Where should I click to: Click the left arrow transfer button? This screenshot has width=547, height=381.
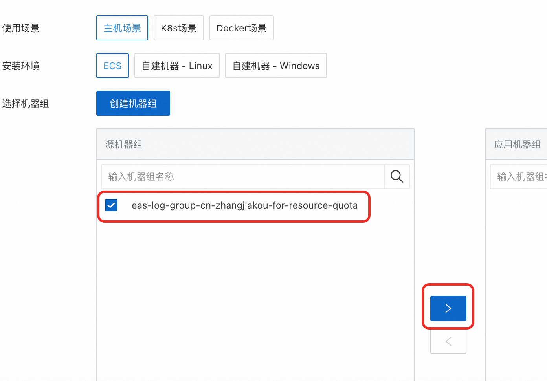click(448, 341)
